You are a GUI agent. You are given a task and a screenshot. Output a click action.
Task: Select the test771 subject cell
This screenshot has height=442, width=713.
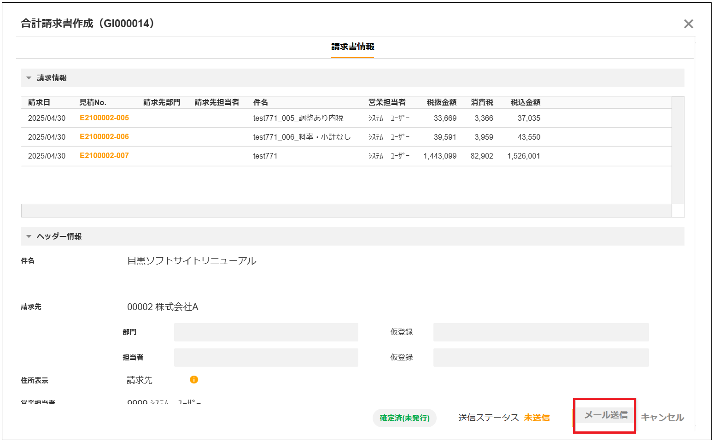(265, 156)
